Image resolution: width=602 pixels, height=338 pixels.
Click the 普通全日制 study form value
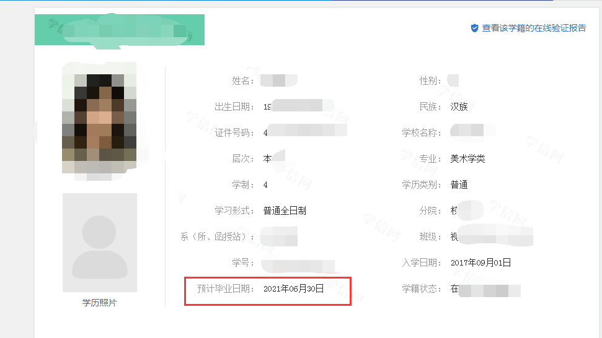[285, 210]
